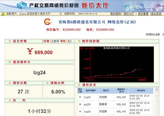The width and height of the screenshot is (164, 116).
Task: Click the arrow icon beside 成交价格 header
Action: point(10,41)
